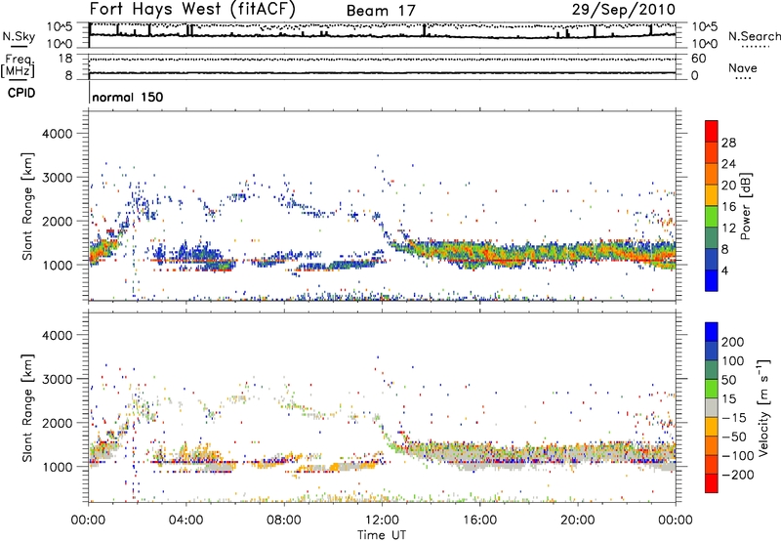Click the "04:00" time tick label
This screenshot has height=541, width=781.
[x=185, y=520]
